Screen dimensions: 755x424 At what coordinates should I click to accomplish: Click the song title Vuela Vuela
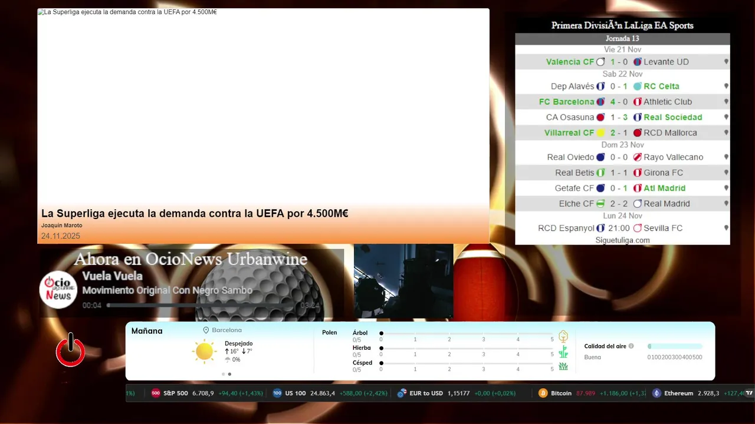coord(112,276)
